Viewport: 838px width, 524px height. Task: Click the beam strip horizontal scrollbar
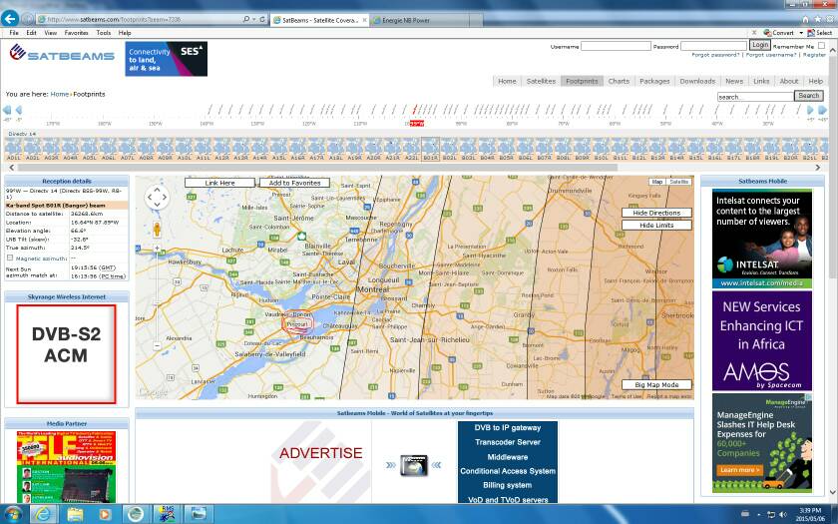pyautogui.click(x=317, y=168)
